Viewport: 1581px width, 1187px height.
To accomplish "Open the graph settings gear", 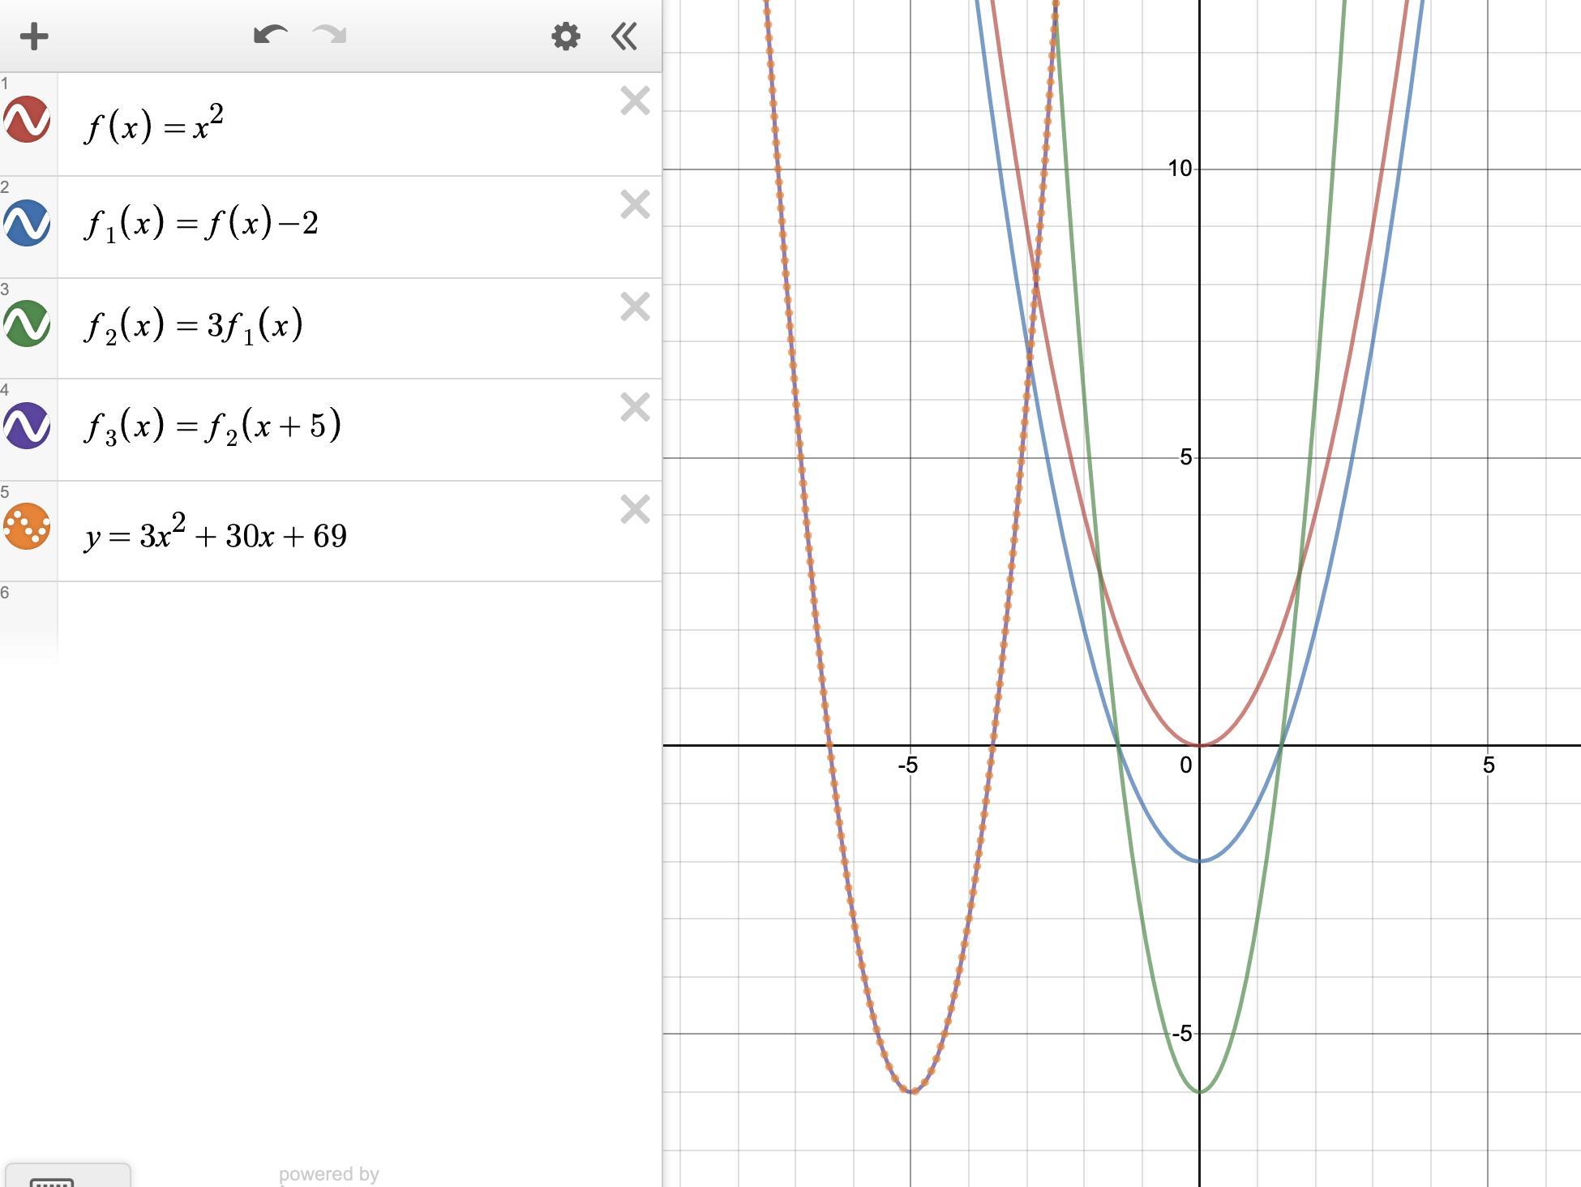I will coord(565,36).
